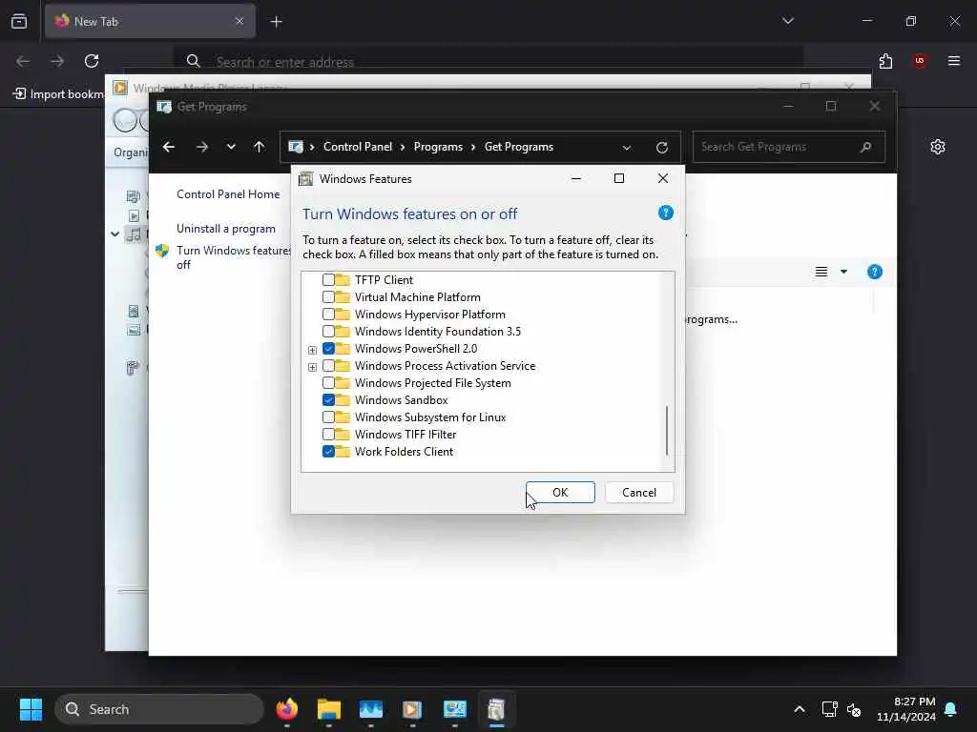Open the notification bell icon
Image resolution: width=977 pixels, height=732 pixels.
tap(951, 709)
